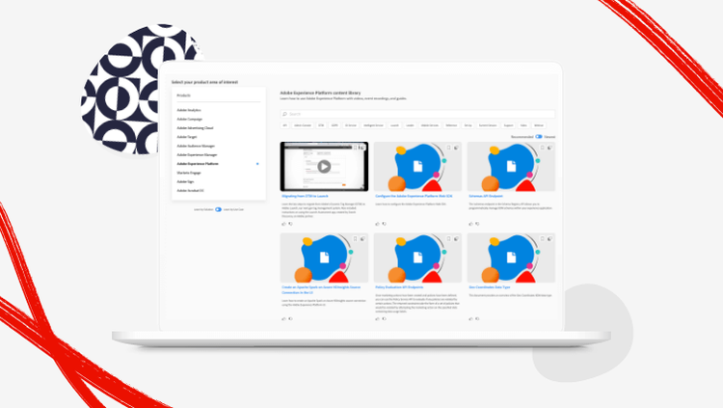Bookmark the Configure Adobe Experience Platform Web SDK card

click(447, 148)
